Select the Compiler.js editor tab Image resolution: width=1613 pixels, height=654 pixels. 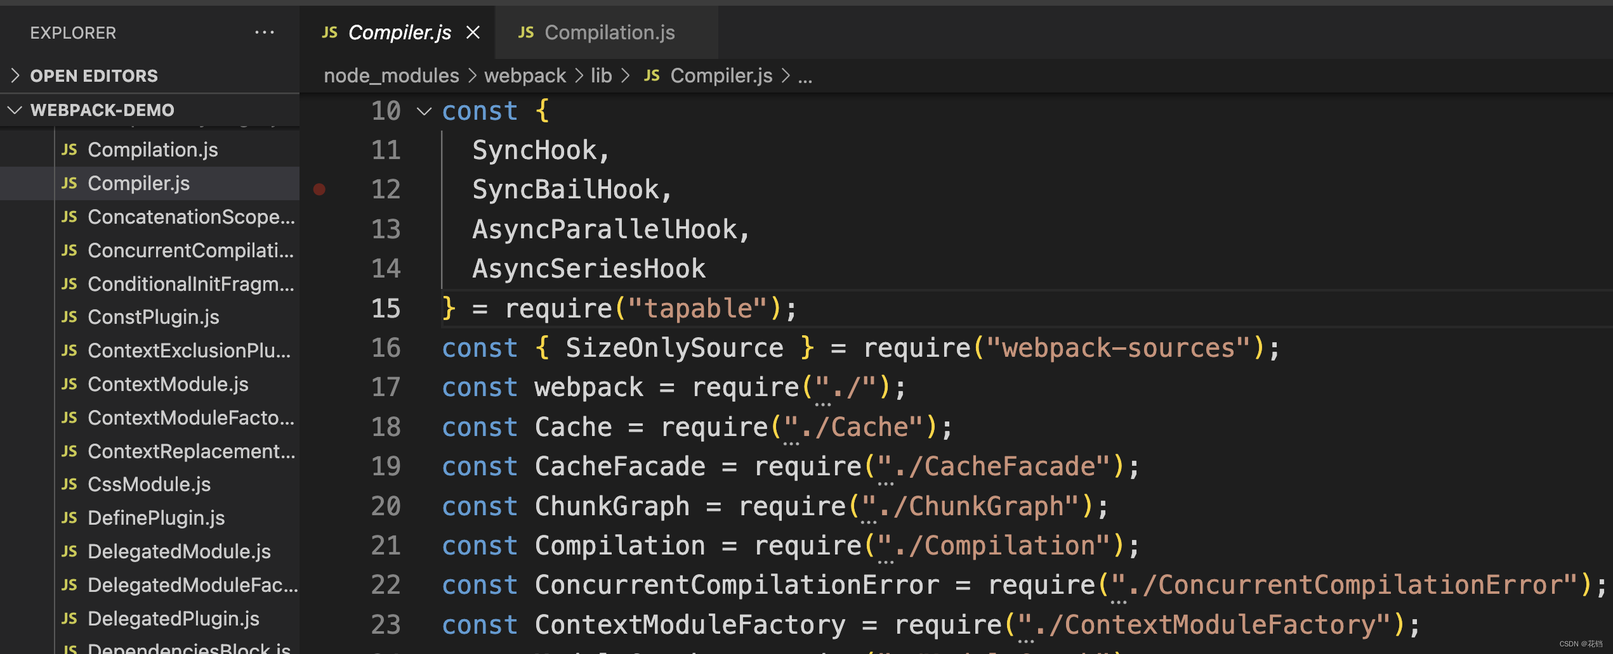coord(397,32)
